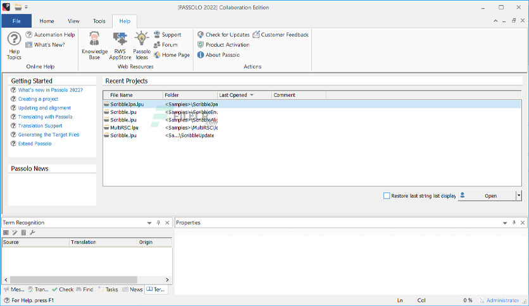Click the File Name column header
This screenshot has width=529, height=306.
pyautogui.click(x=133, y=95)
